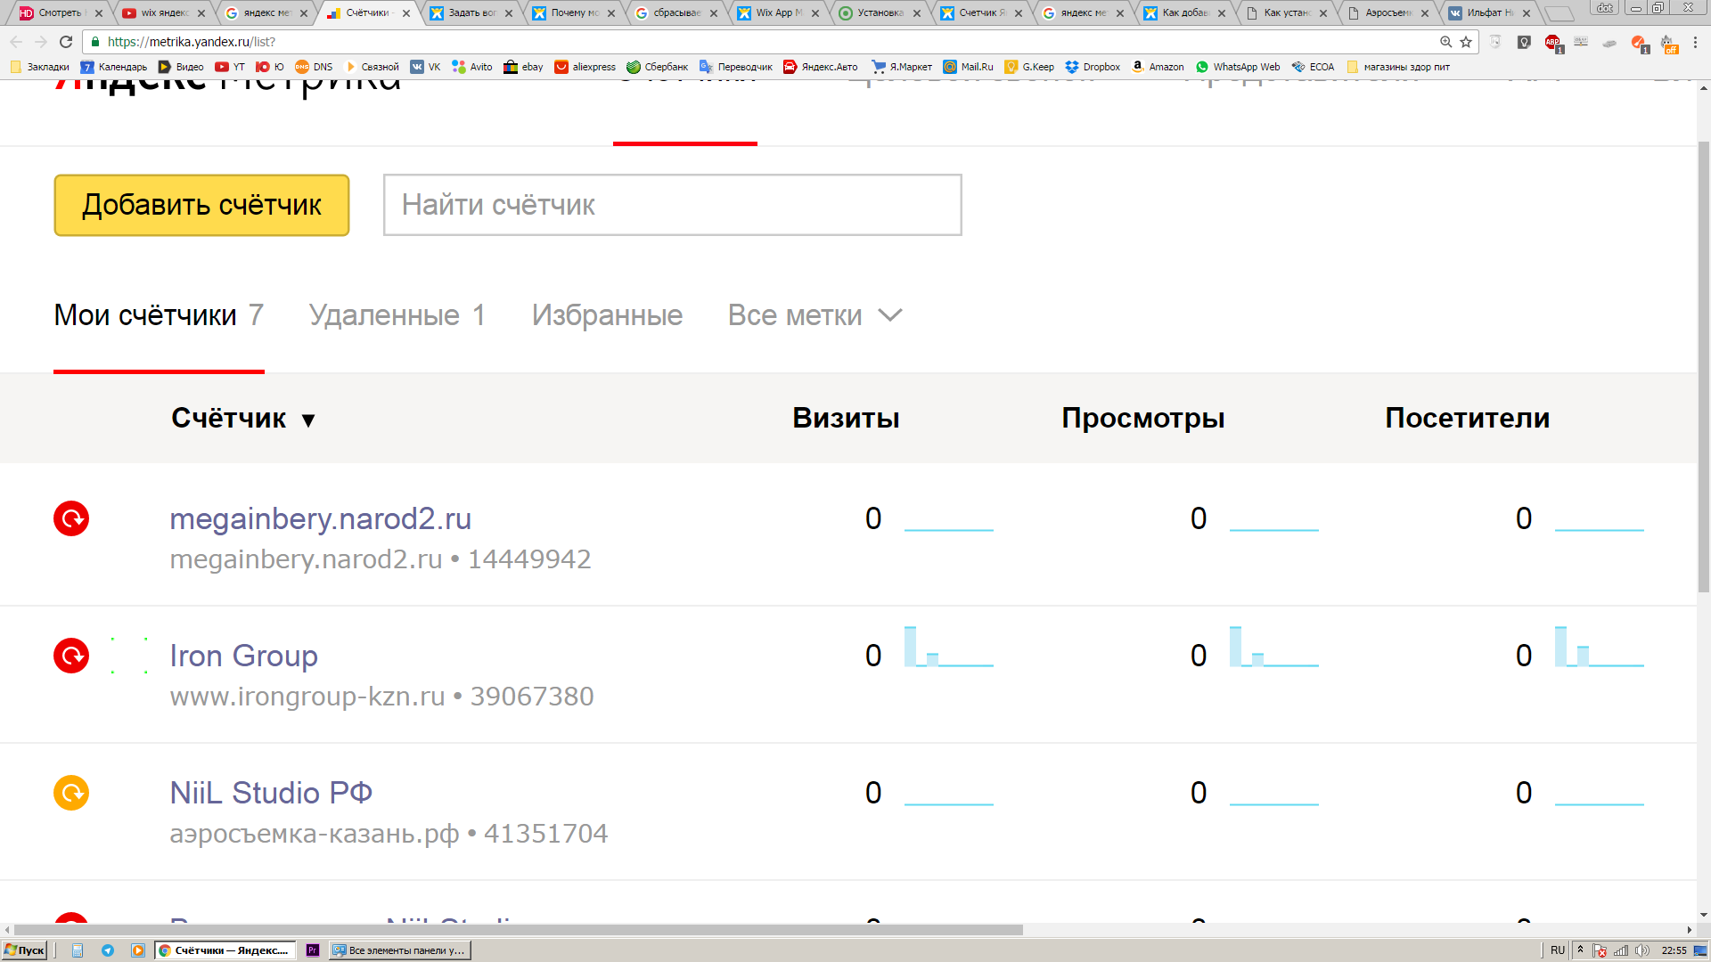
Task: Click the red status icon for megainbery.narod2.ru
Action: coord(71,518)
